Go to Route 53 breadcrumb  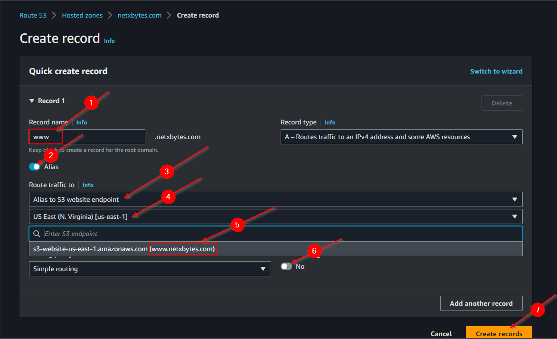point(33,15)
